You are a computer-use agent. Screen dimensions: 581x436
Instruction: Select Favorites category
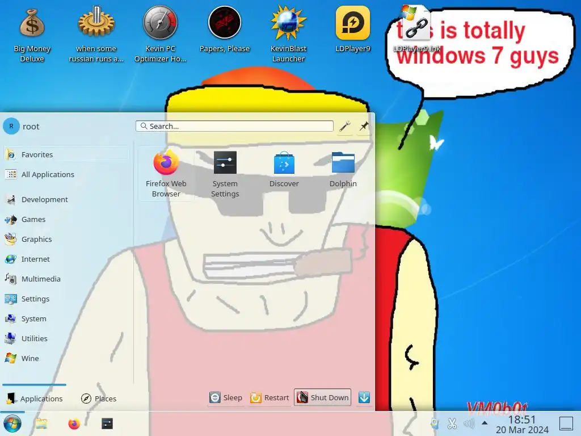coord(67,154)
